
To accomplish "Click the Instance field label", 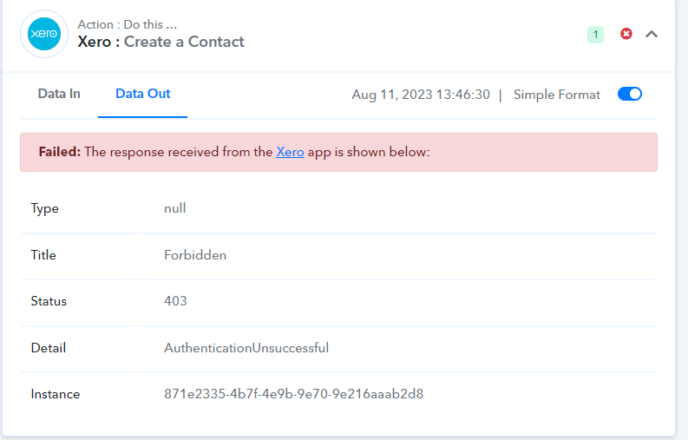I will click(56, 394).
